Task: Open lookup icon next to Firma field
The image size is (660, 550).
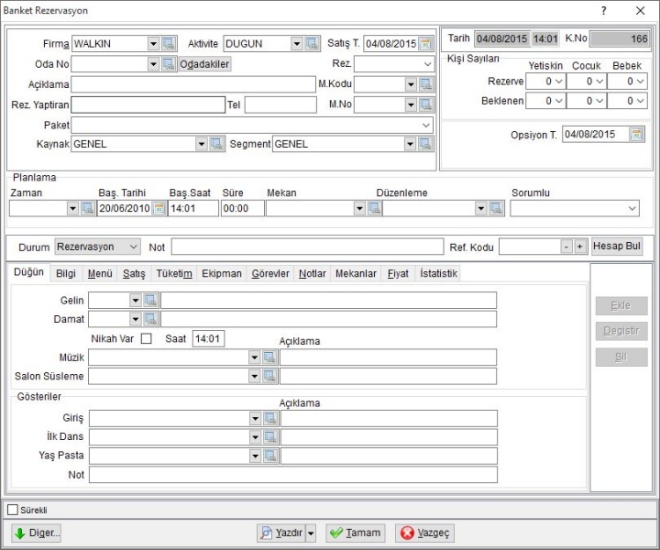Action: (x=169, y=44)
